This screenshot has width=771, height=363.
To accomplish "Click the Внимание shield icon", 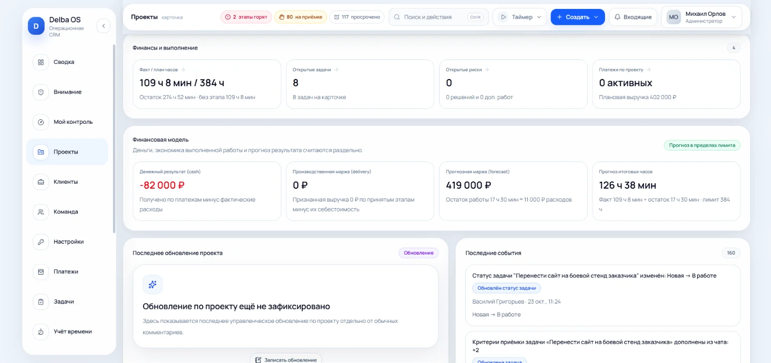I will point(41,92).
